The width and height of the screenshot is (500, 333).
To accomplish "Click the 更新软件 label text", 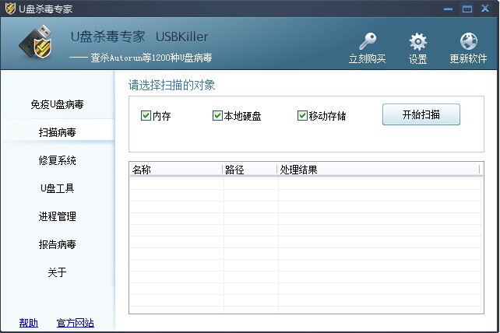I will pyautogui.click(x=468, y=58).
